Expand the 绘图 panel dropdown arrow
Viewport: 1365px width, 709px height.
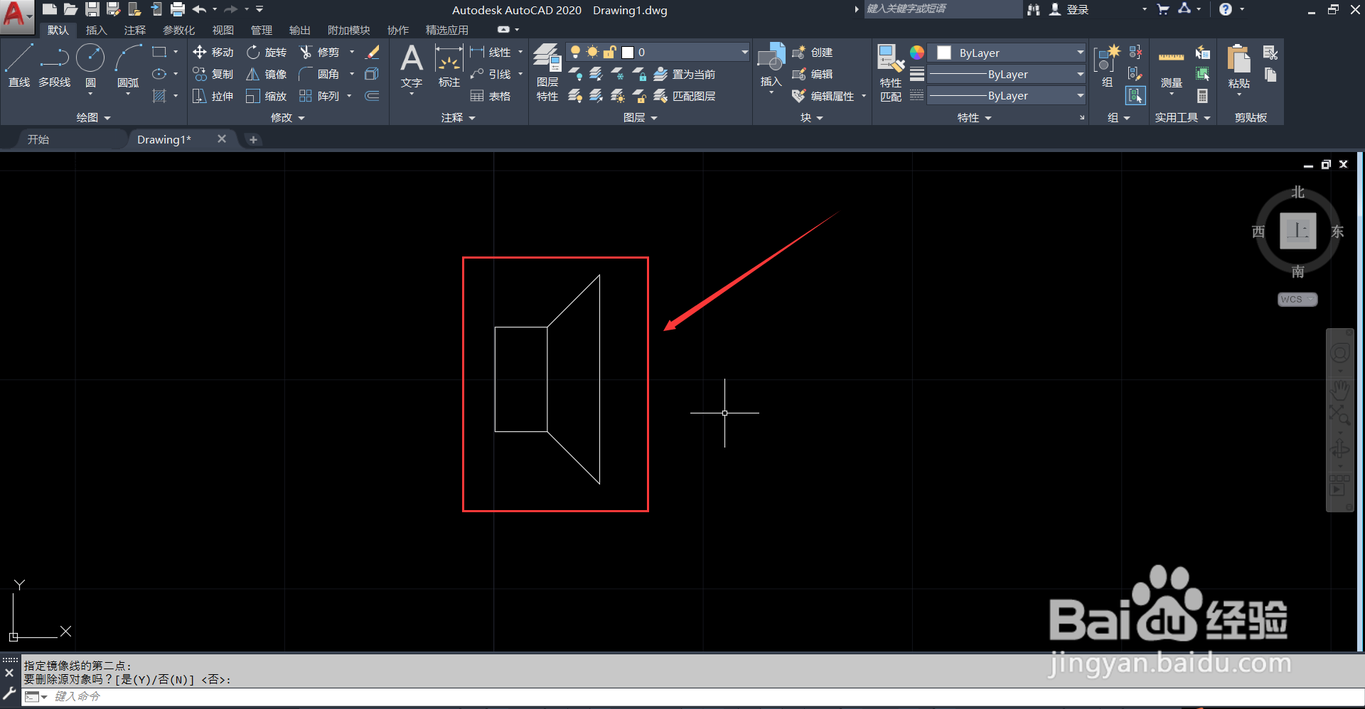[x=107, y=117]
